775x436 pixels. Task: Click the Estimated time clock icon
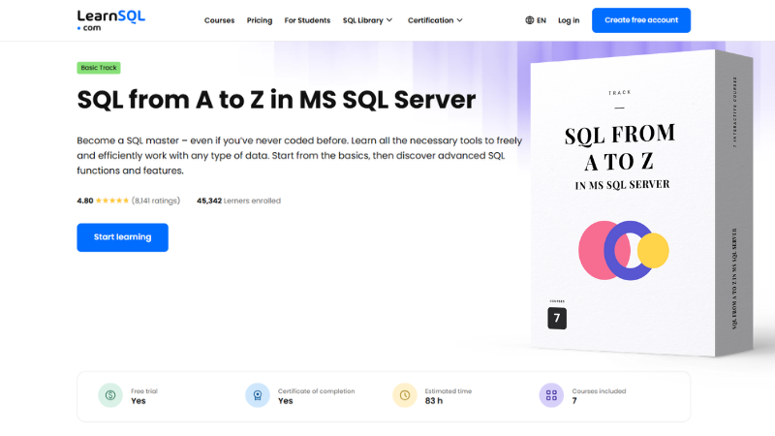pos(405,395)
